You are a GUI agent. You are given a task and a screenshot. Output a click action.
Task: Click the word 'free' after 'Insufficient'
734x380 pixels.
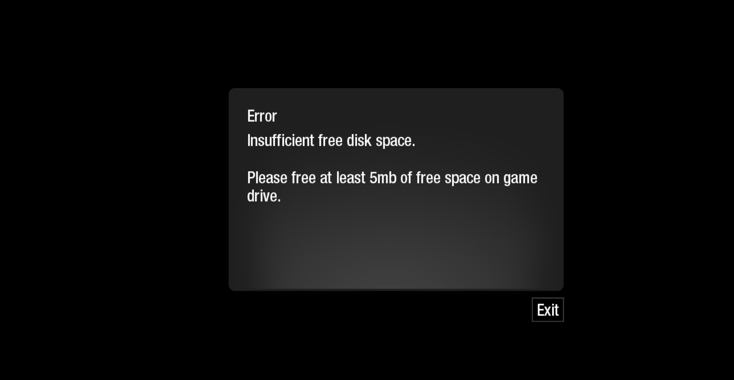330,140
